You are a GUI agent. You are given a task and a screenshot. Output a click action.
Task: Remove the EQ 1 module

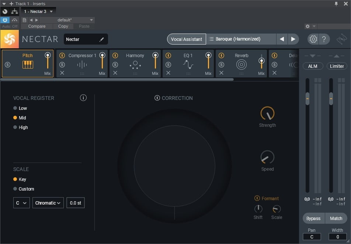click(x=168, y=73)
